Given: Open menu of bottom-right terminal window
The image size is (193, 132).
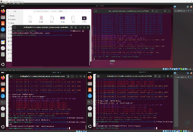Looking at the screenshot, I should tap(160, 76).
